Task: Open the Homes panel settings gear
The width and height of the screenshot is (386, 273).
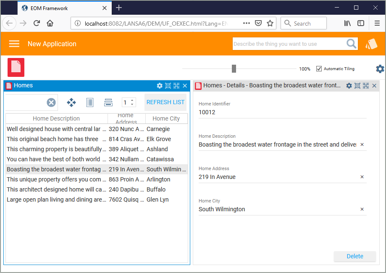Action: (160, 86)
